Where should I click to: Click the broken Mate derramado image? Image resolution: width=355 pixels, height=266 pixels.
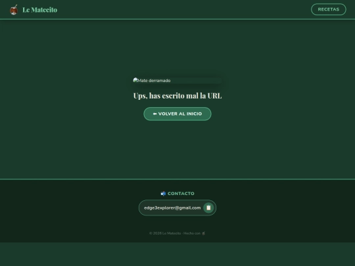[177, 81]
